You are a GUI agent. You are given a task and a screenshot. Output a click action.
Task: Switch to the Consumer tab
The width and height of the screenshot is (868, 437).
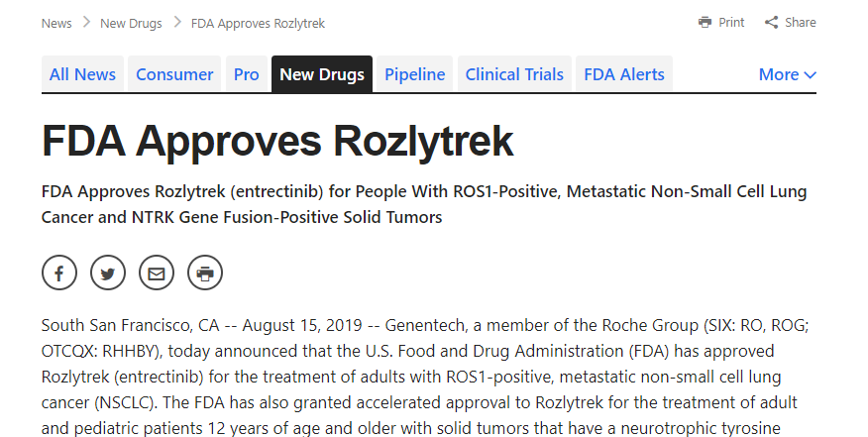(x=174, y=74)
